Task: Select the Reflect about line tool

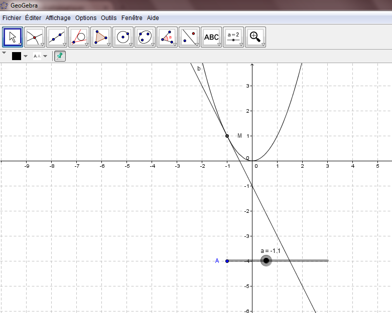Action: 189,37
